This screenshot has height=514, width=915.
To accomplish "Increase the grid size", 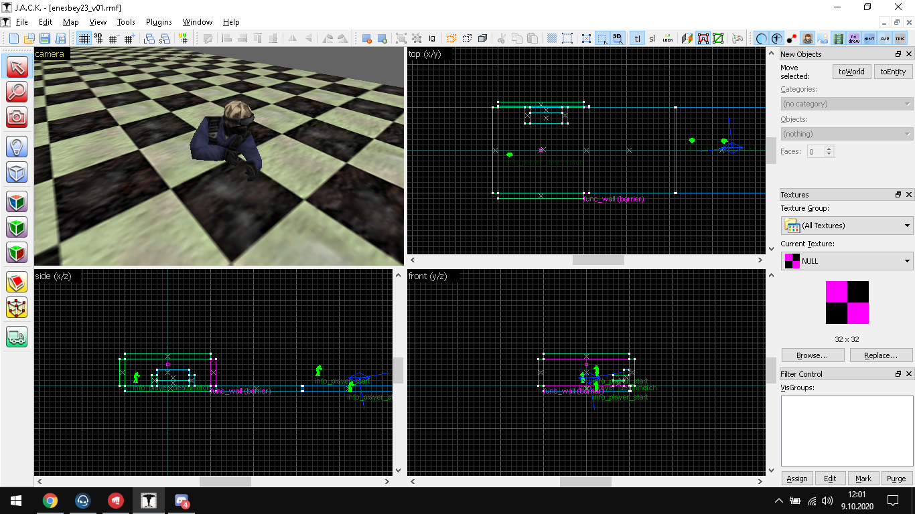I will (129, 38).
